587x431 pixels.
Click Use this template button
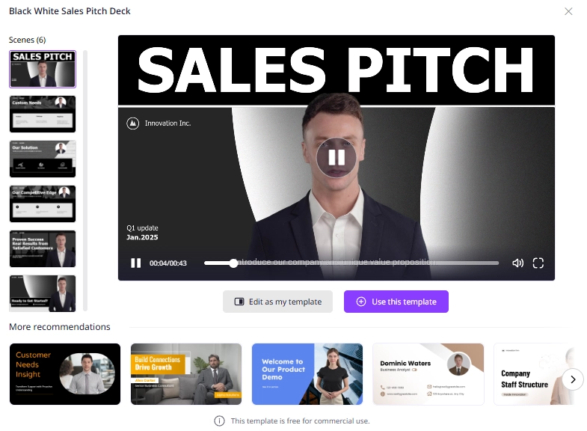(396, 302)
